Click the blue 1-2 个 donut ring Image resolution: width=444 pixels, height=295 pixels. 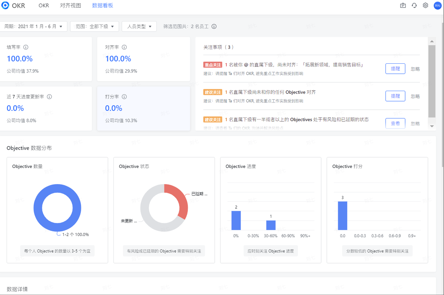coord(38,208)
